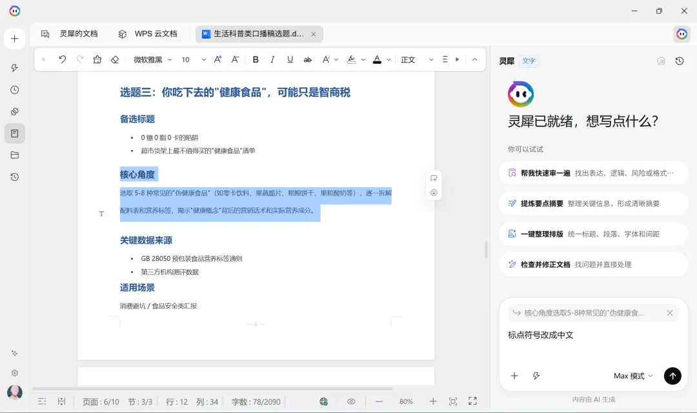Open the history sidebar icon
This screenshot has width=697, height=413.
(15, 177)
